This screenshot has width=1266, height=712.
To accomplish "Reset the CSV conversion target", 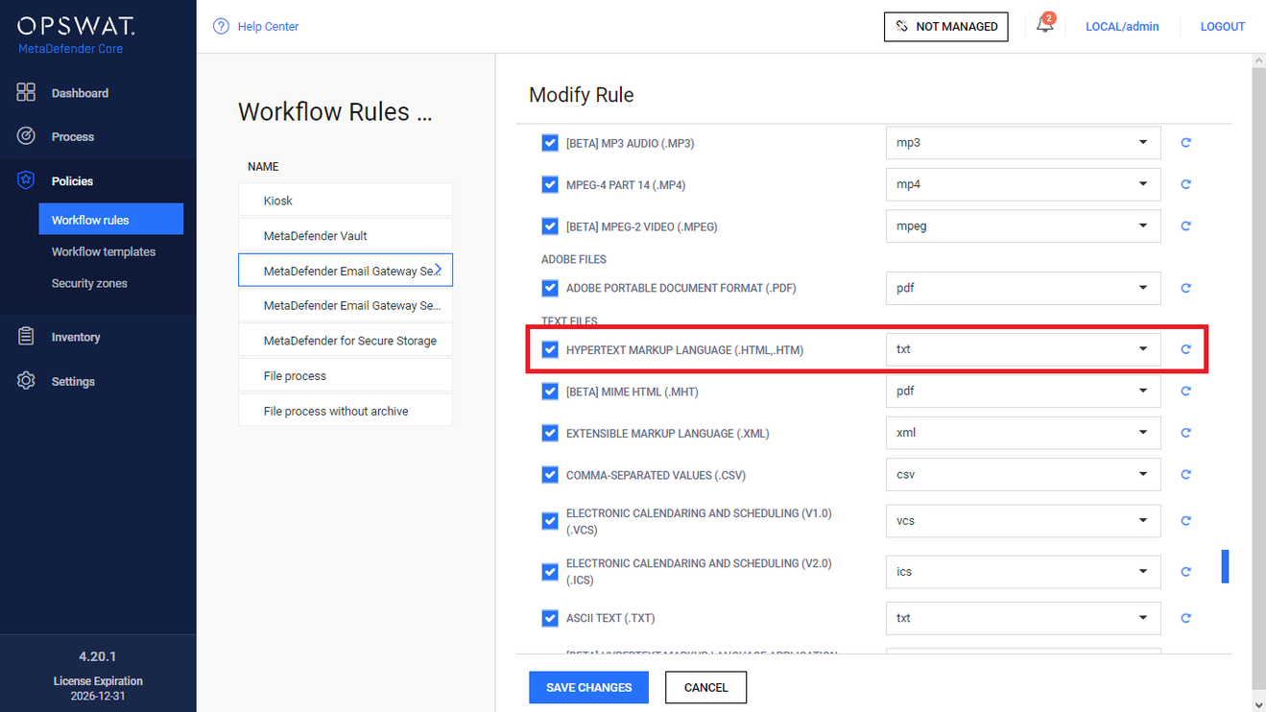I will 1185,474.
